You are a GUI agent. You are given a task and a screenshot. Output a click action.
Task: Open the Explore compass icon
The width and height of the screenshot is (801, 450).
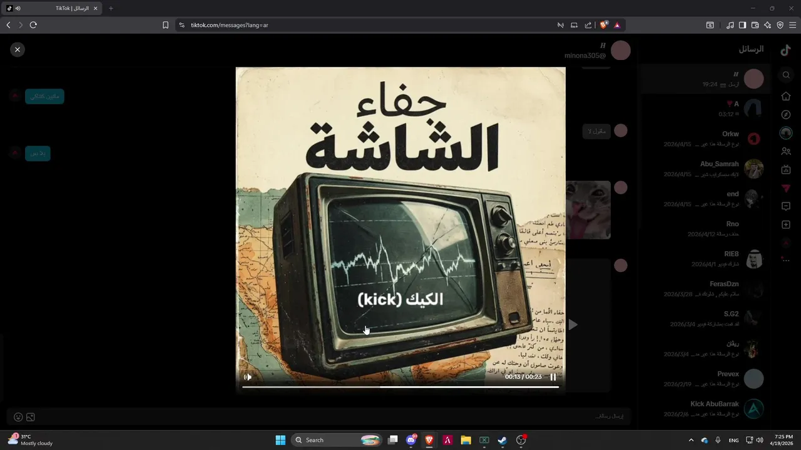pyautogui.click(x=786, y=115)
